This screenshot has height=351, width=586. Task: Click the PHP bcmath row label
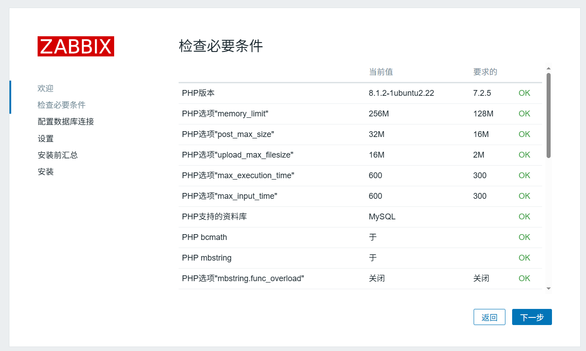(x=205, y=237)
